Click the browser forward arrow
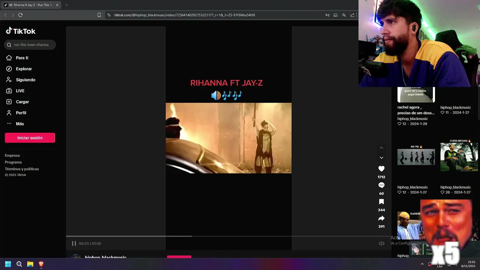 click(13, 15)
